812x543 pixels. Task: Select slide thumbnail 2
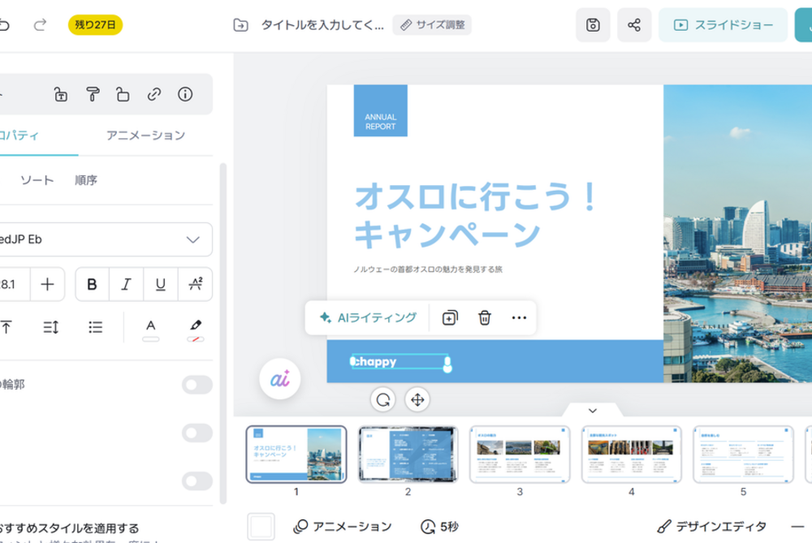click(x=408, y=455)
